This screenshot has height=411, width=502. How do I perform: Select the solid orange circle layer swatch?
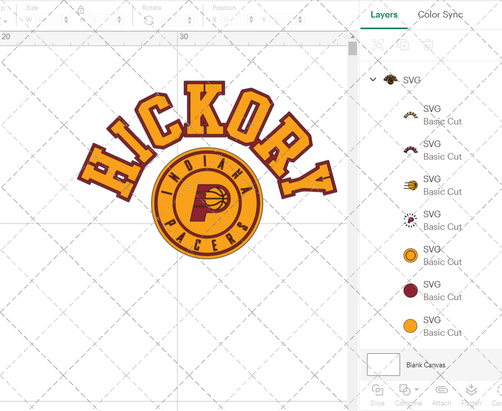click(x=411, y=326)
